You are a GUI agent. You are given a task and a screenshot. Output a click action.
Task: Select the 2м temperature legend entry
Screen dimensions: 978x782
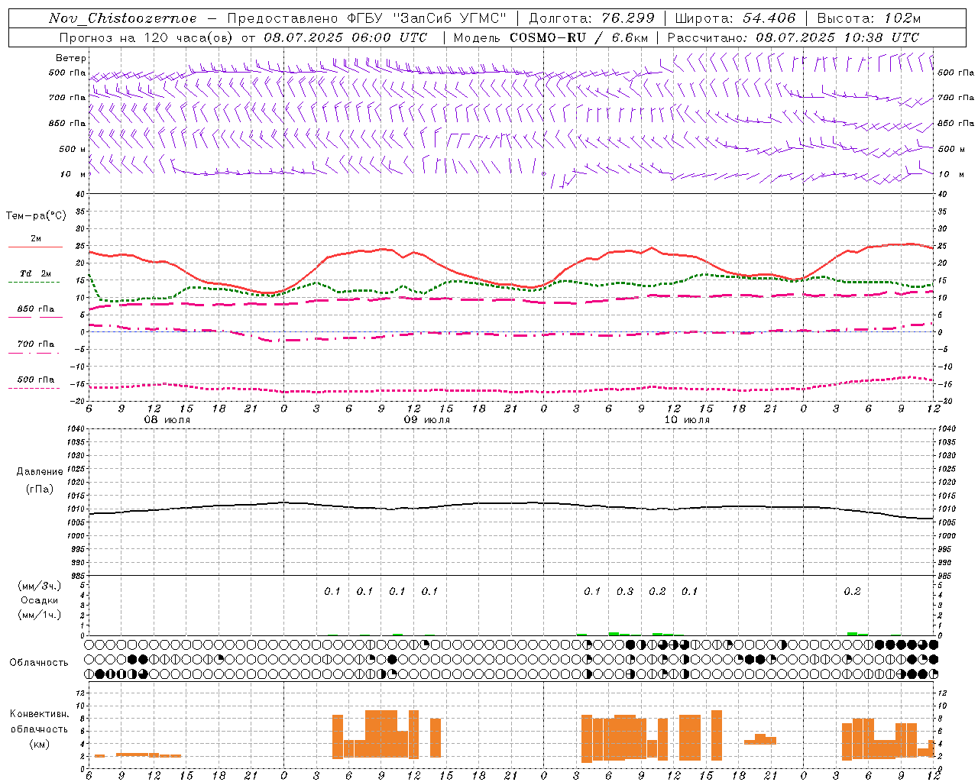coord(36,239)
